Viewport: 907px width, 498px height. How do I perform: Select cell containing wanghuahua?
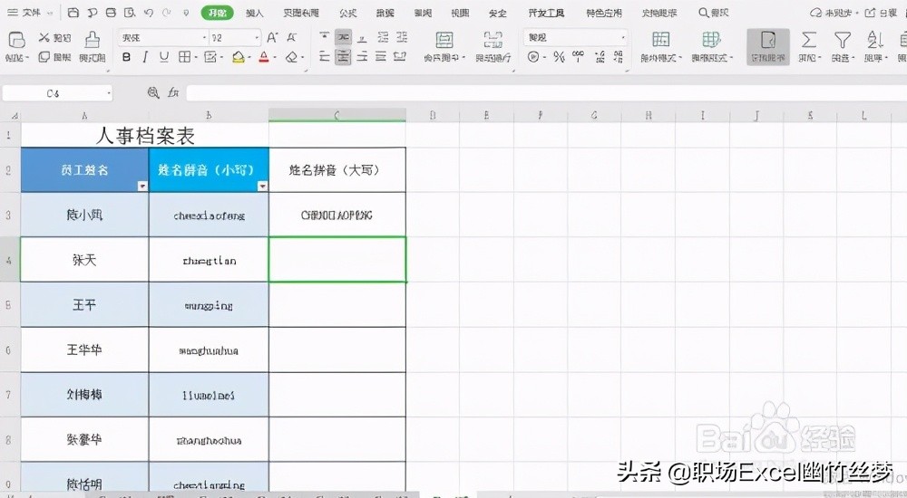pos(209,350)
